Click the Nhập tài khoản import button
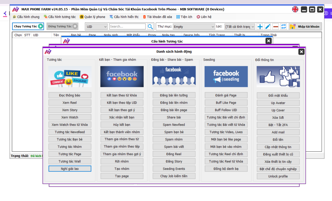Viewport: 332px width, 201px height. pos(305,27)
